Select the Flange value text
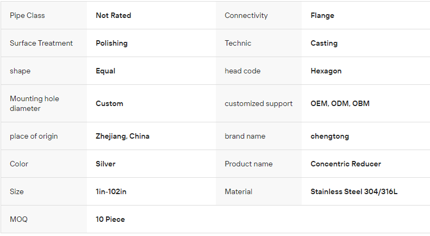 (322, 16)
